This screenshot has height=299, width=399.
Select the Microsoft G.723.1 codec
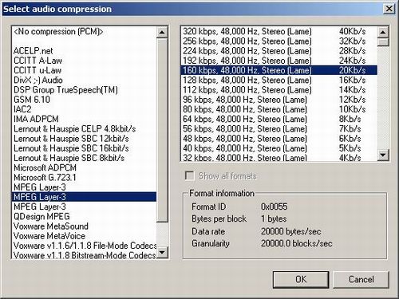pos(84,178)
